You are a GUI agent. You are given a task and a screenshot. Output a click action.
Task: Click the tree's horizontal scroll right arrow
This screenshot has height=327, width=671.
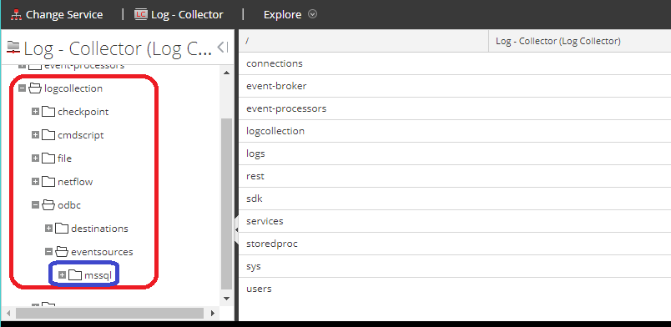[212, 313]
